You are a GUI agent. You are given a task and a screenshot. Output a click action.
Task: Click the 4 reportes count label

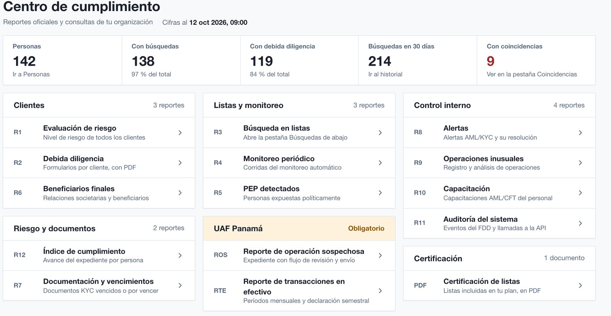point(569,105)
